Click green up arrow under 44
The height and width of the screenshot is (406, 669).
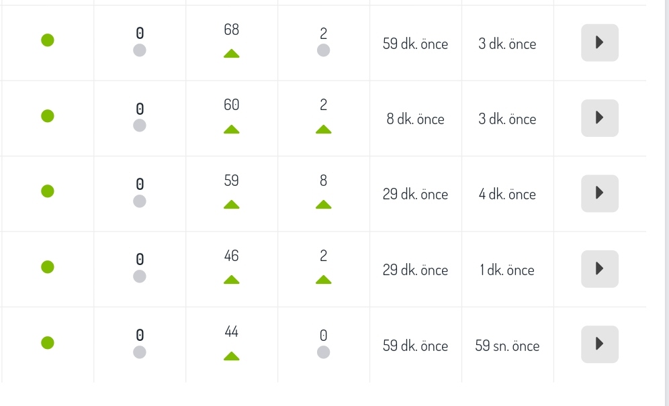point(231,356)
